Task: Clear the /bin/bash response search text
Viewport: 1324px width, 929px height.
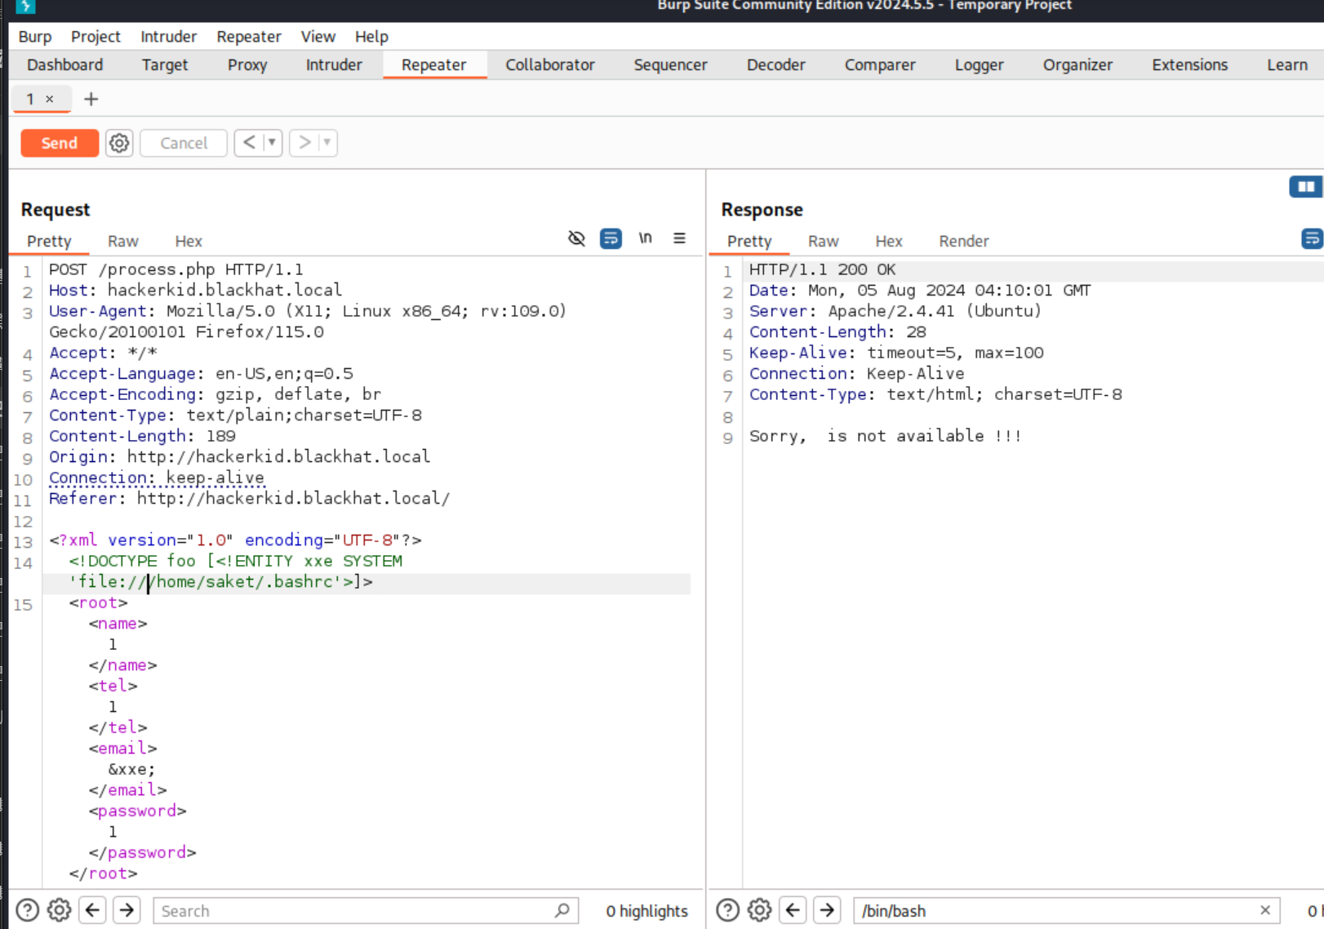Action: click(x=1265, y=910)
